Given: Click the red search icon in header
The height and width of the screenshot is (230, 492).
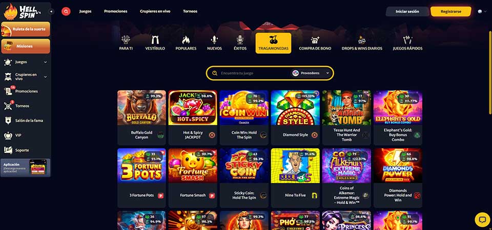Looking at the screenshot, I should point(66,11).
